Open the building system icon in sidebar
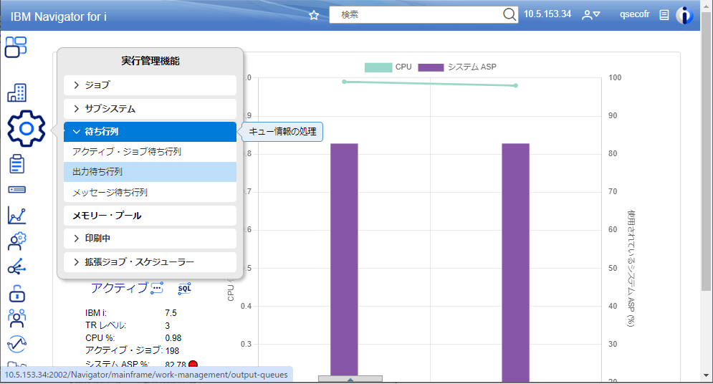The width and height of the screenshot is (713, 384). tap(16, 92)
